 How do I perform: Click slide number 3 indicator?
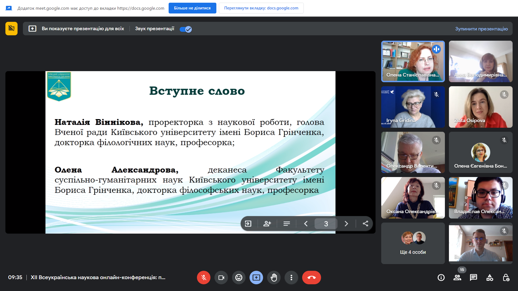click(326, 224)
